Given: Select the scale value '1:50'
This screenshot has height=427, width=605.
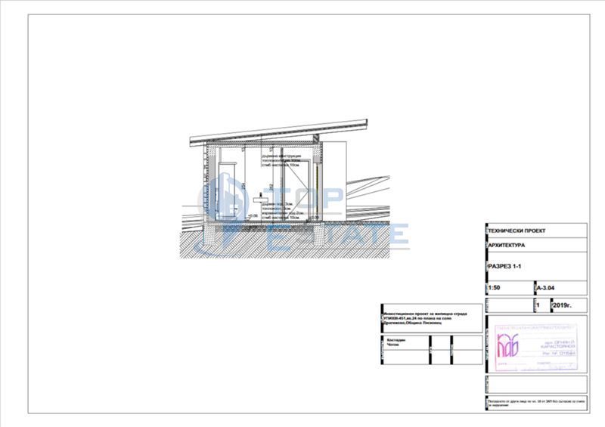Looking at the screenshot, I should pos(494,288).
